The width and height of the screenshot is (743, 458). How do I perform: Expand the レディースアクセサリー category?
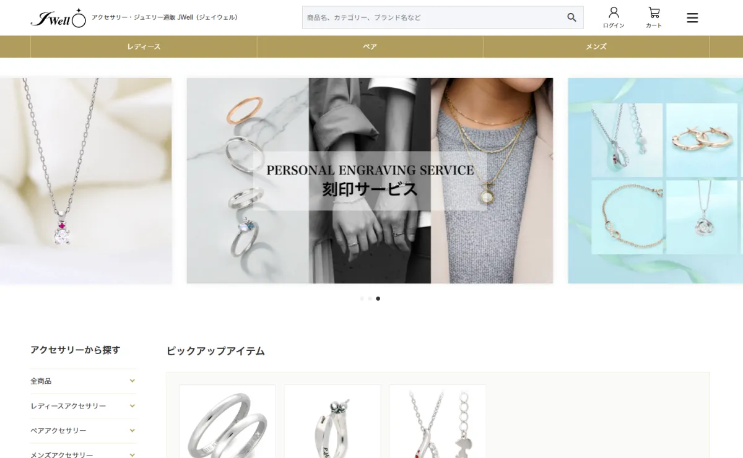(83, 406)
